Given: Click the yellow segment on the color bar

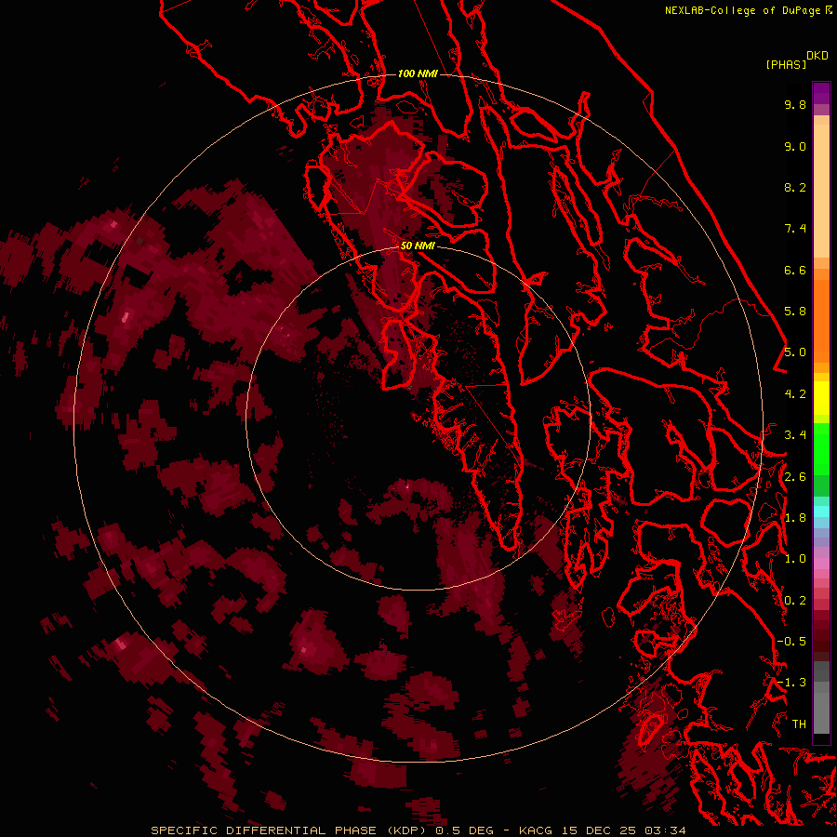Looking at the screenshot, I should (x=821, y=398).
